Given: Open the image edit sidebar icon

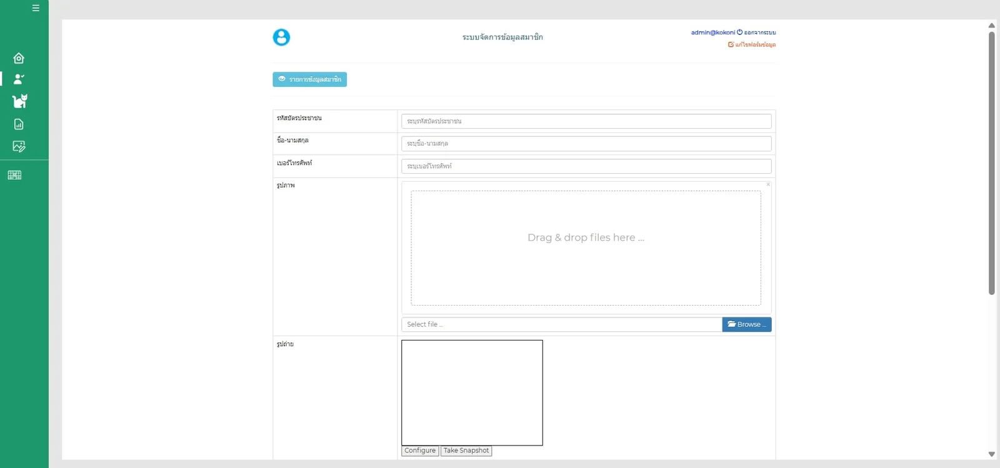Looking at the screenshot, I should pos(19,146).
